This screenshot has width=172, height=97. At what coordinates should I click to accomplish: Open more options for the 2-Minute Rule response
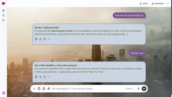click(x=49, y=39)
